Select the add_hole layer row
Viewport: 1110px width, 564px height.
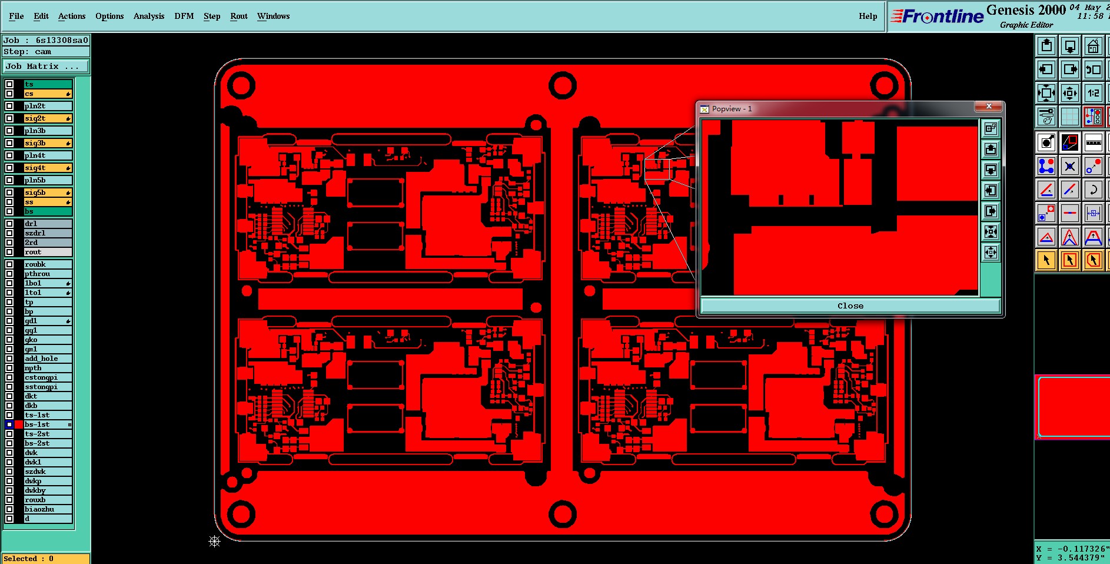pyautogui.click(x=48, y=359)
